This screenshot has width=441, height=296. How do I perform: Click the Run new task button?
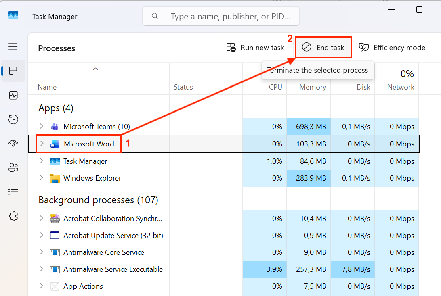point(256,47)
